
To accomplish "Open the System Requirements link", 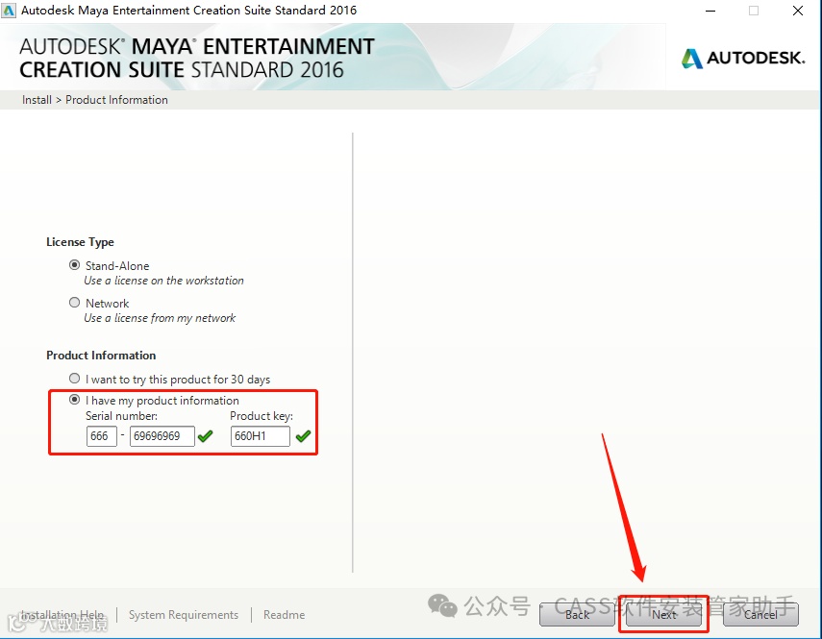I will 184,614.
